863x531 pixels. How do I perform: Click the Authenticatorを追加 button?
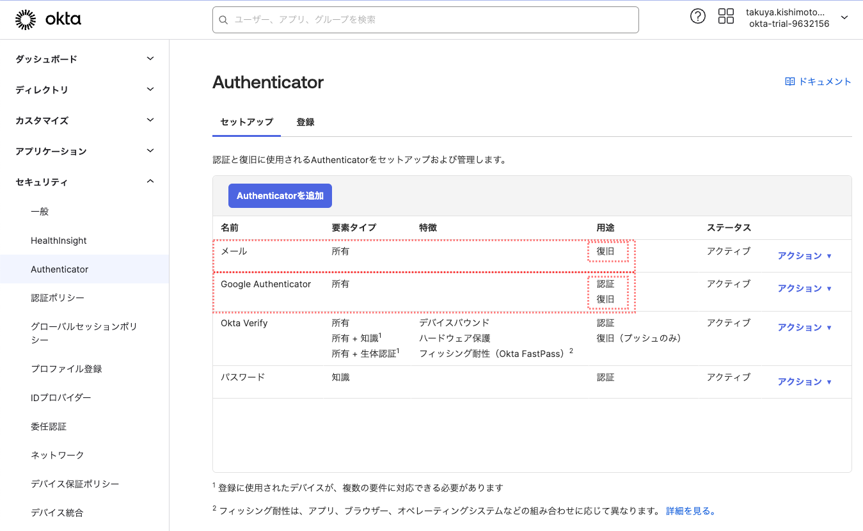(280, 195)
